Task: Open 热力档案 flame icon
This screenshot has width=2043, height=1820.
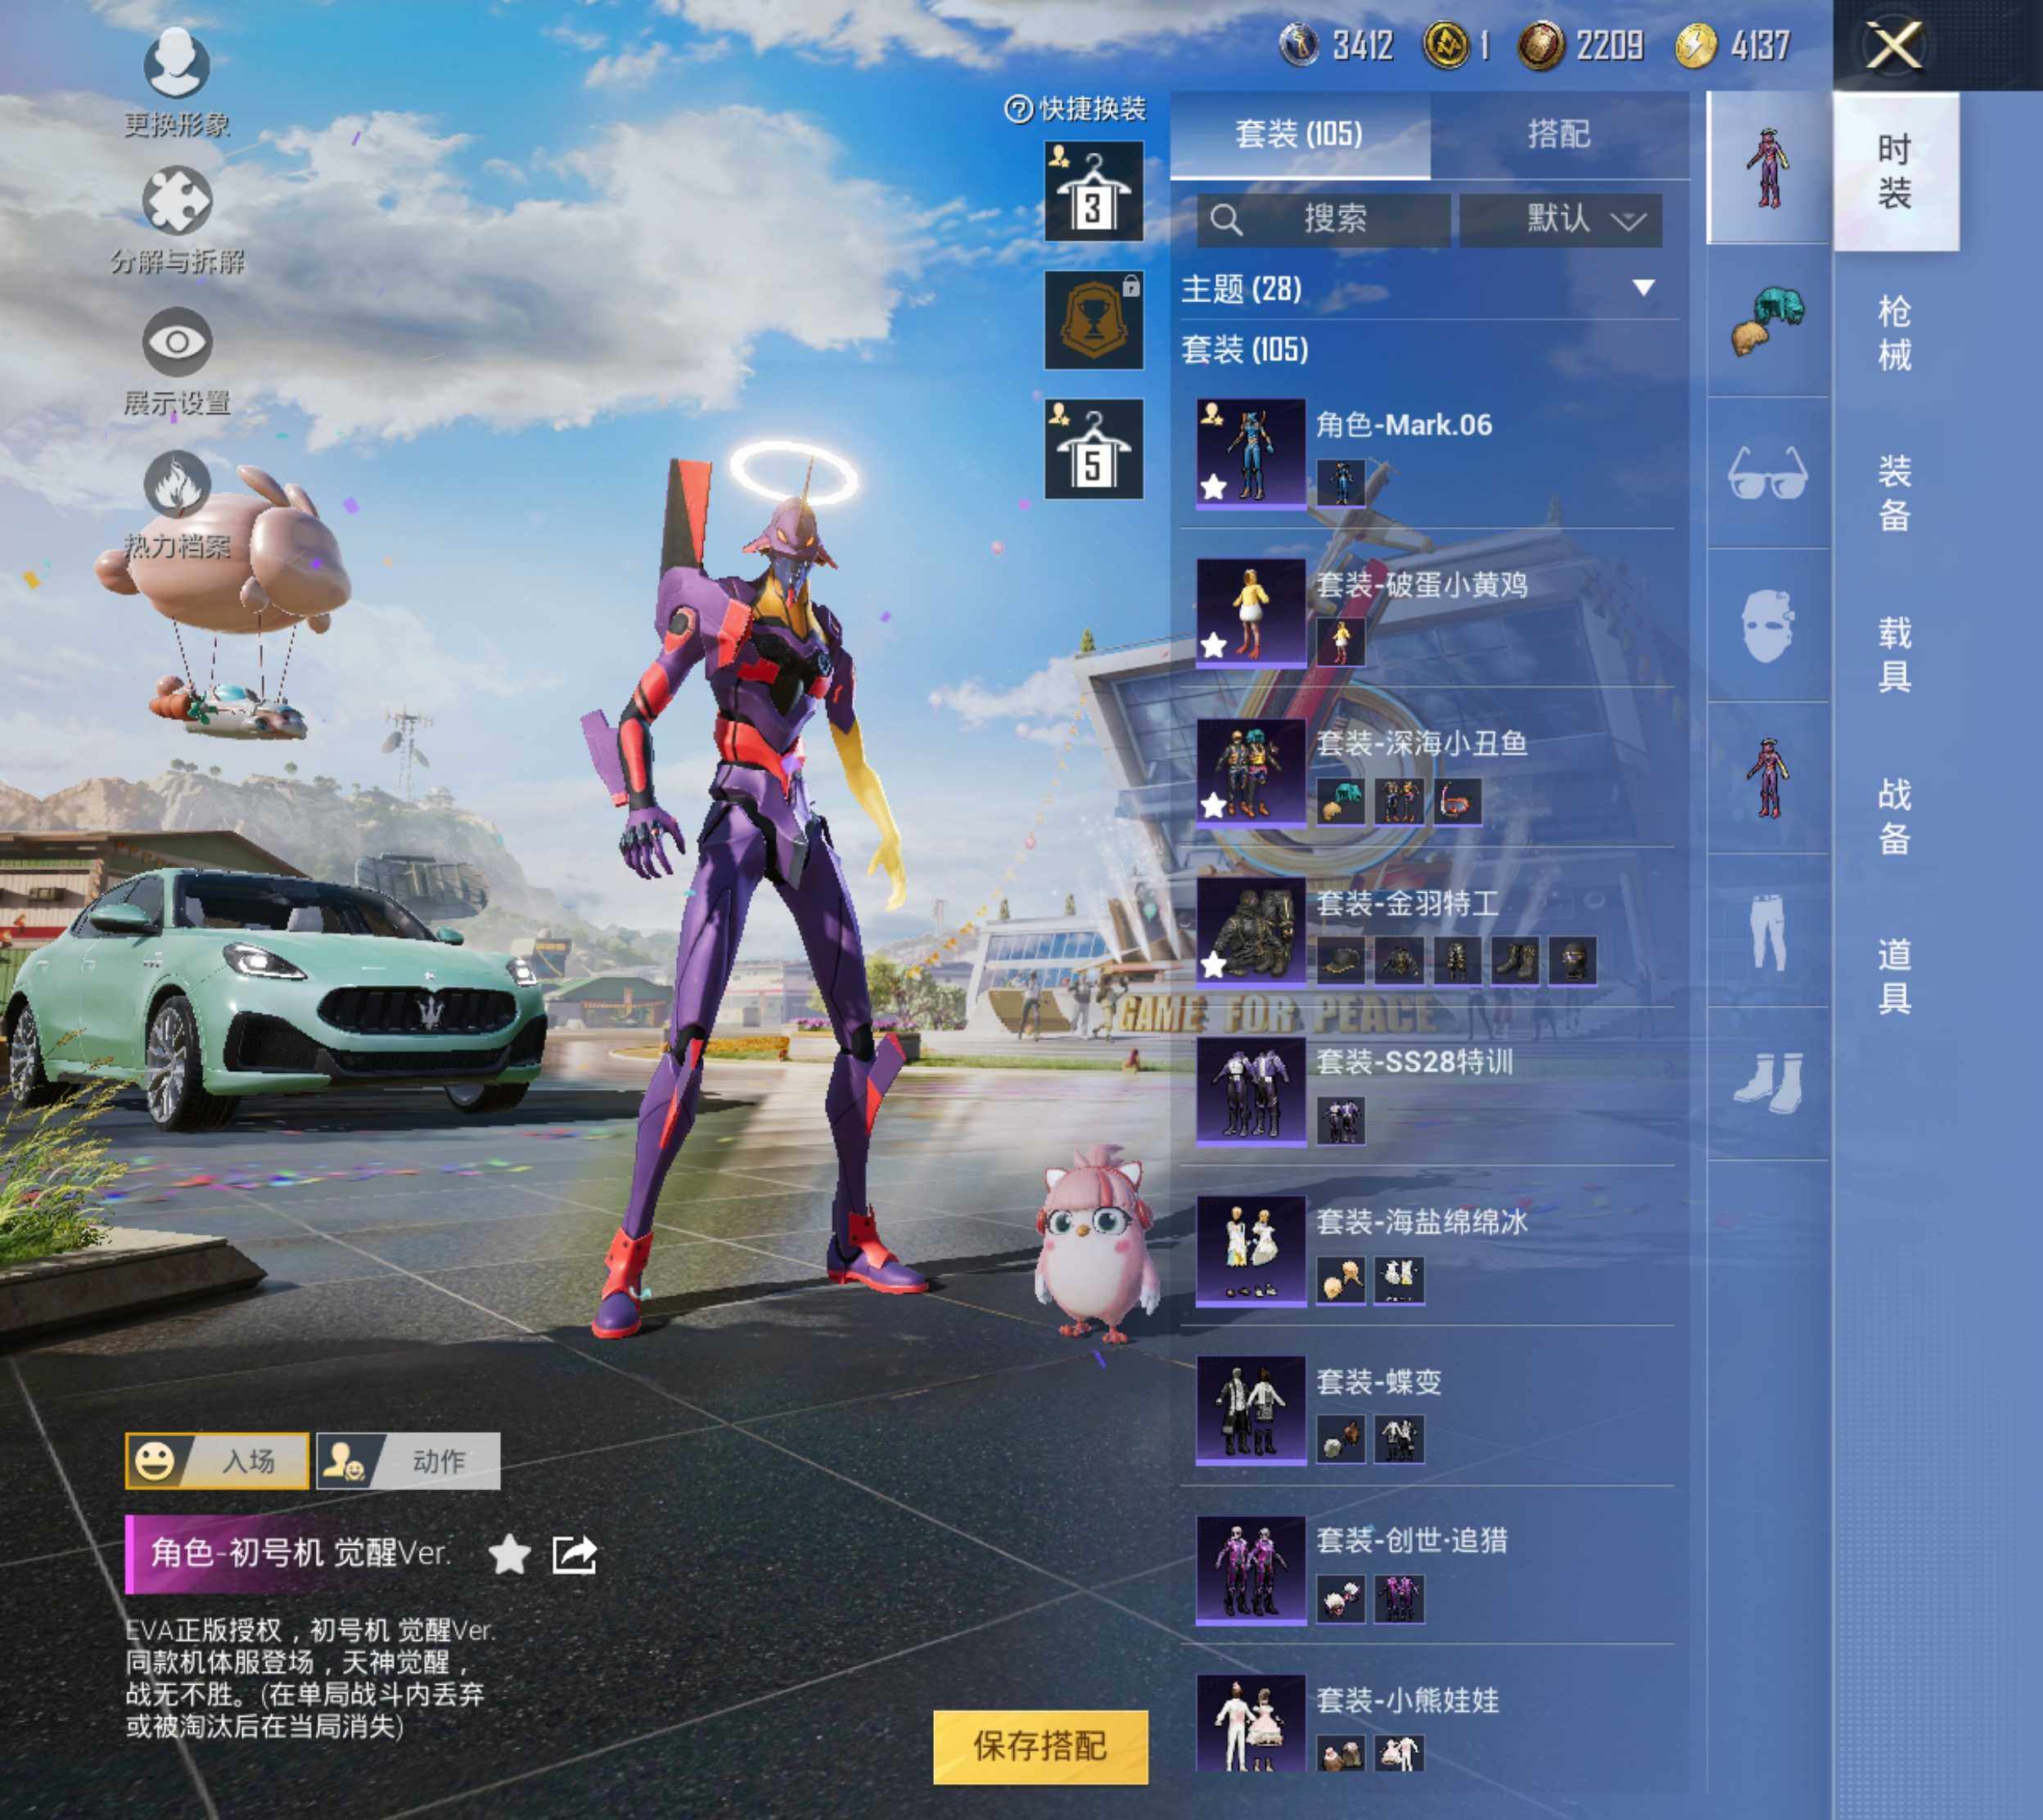Action: coord(176,485)
